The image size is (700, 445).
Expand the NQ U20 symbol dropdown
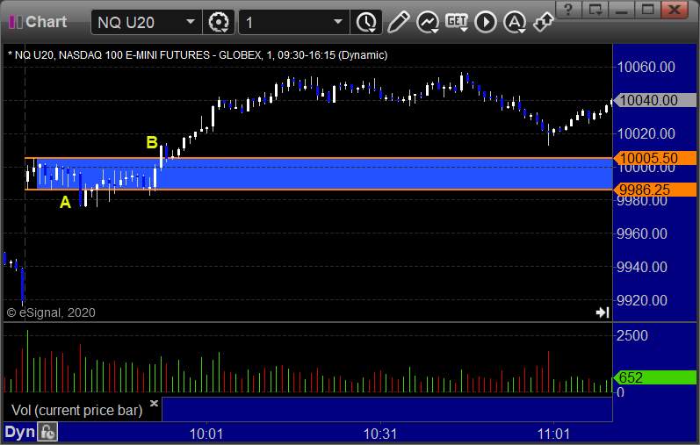[x=191, y=22]
